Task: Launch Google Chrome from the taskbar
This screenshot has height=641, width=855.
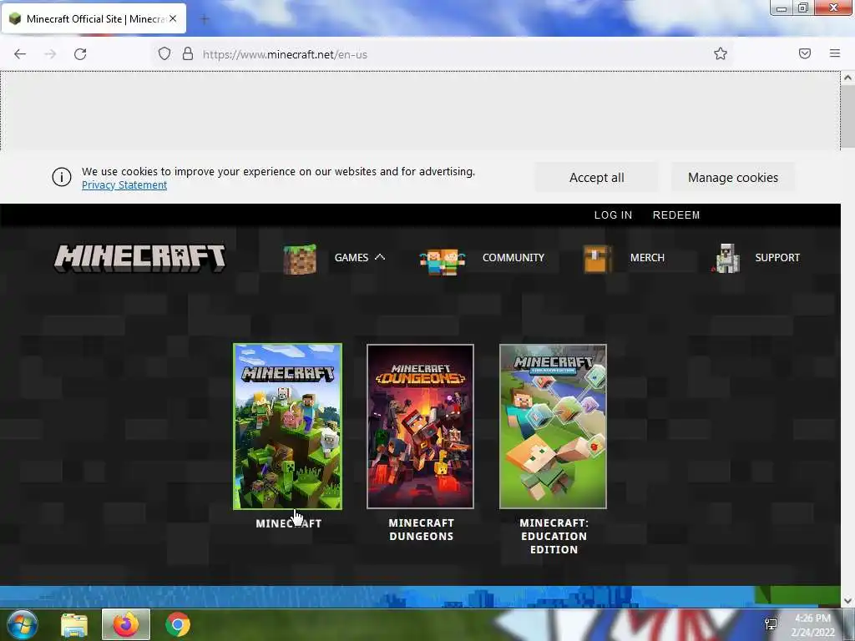Action: 178,624
